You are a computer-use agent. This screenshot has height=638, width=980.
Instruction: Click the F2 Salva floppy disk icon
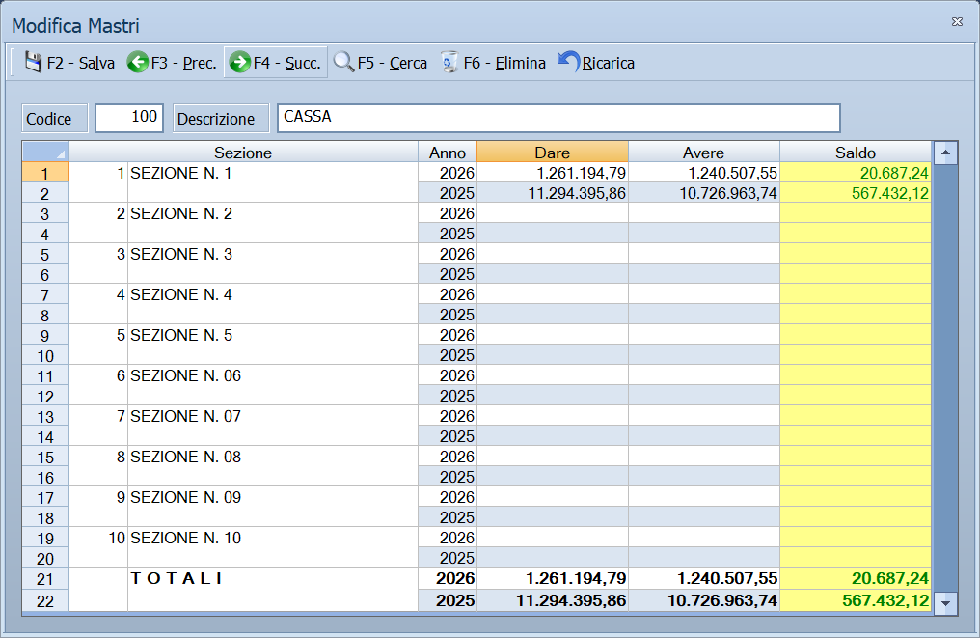[33, 63]
